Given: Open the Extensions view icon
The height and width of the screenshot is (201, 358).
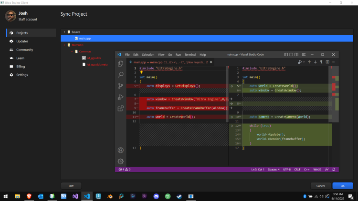Looking at the screenshot, I should (121, 109).
